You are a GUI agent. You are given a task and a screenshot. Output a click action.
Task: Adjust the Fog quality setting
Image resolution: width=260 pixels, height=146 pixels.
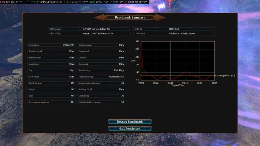pyautogui.click(x=51, y=70)
